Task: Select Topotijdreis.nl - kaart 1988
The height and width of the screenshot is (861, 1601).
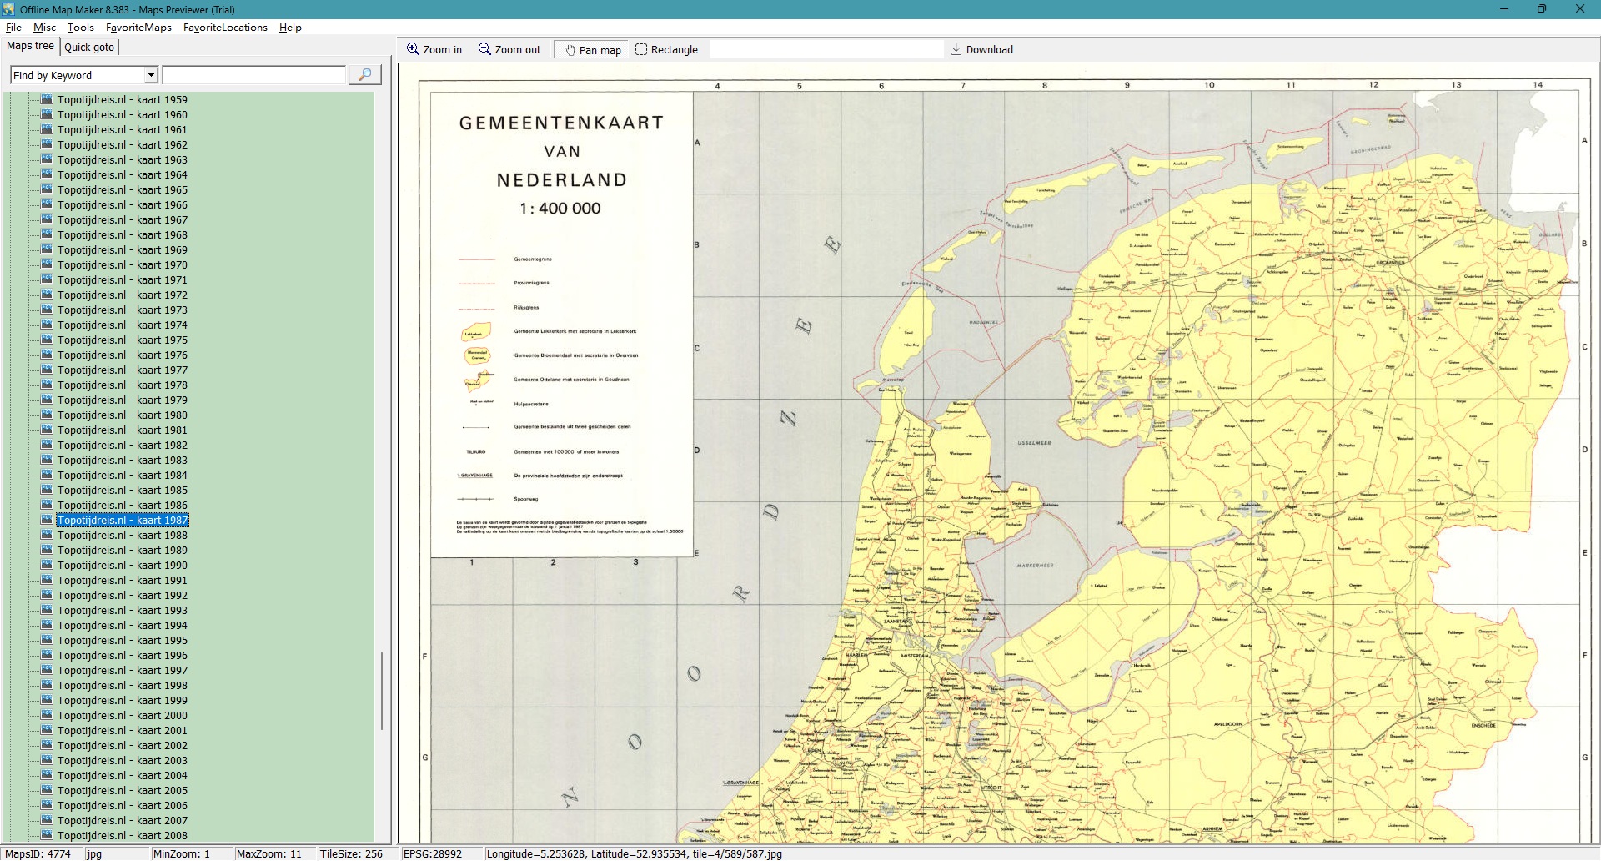Action: click(122, 535)
